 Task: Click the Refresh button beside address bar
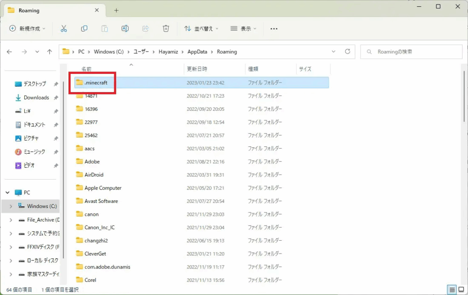(x=347, y=52)
